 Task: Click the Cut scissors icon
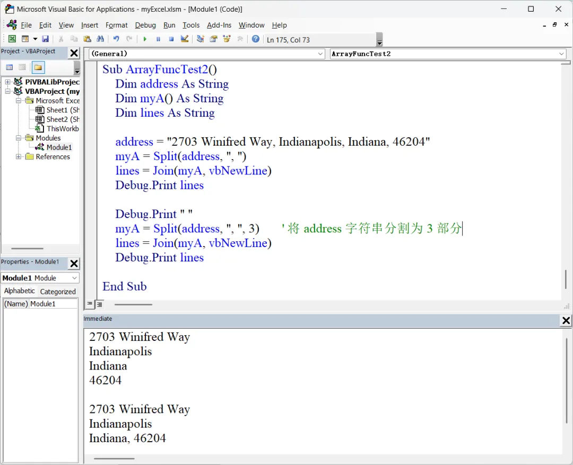click(x=61, y=39)
